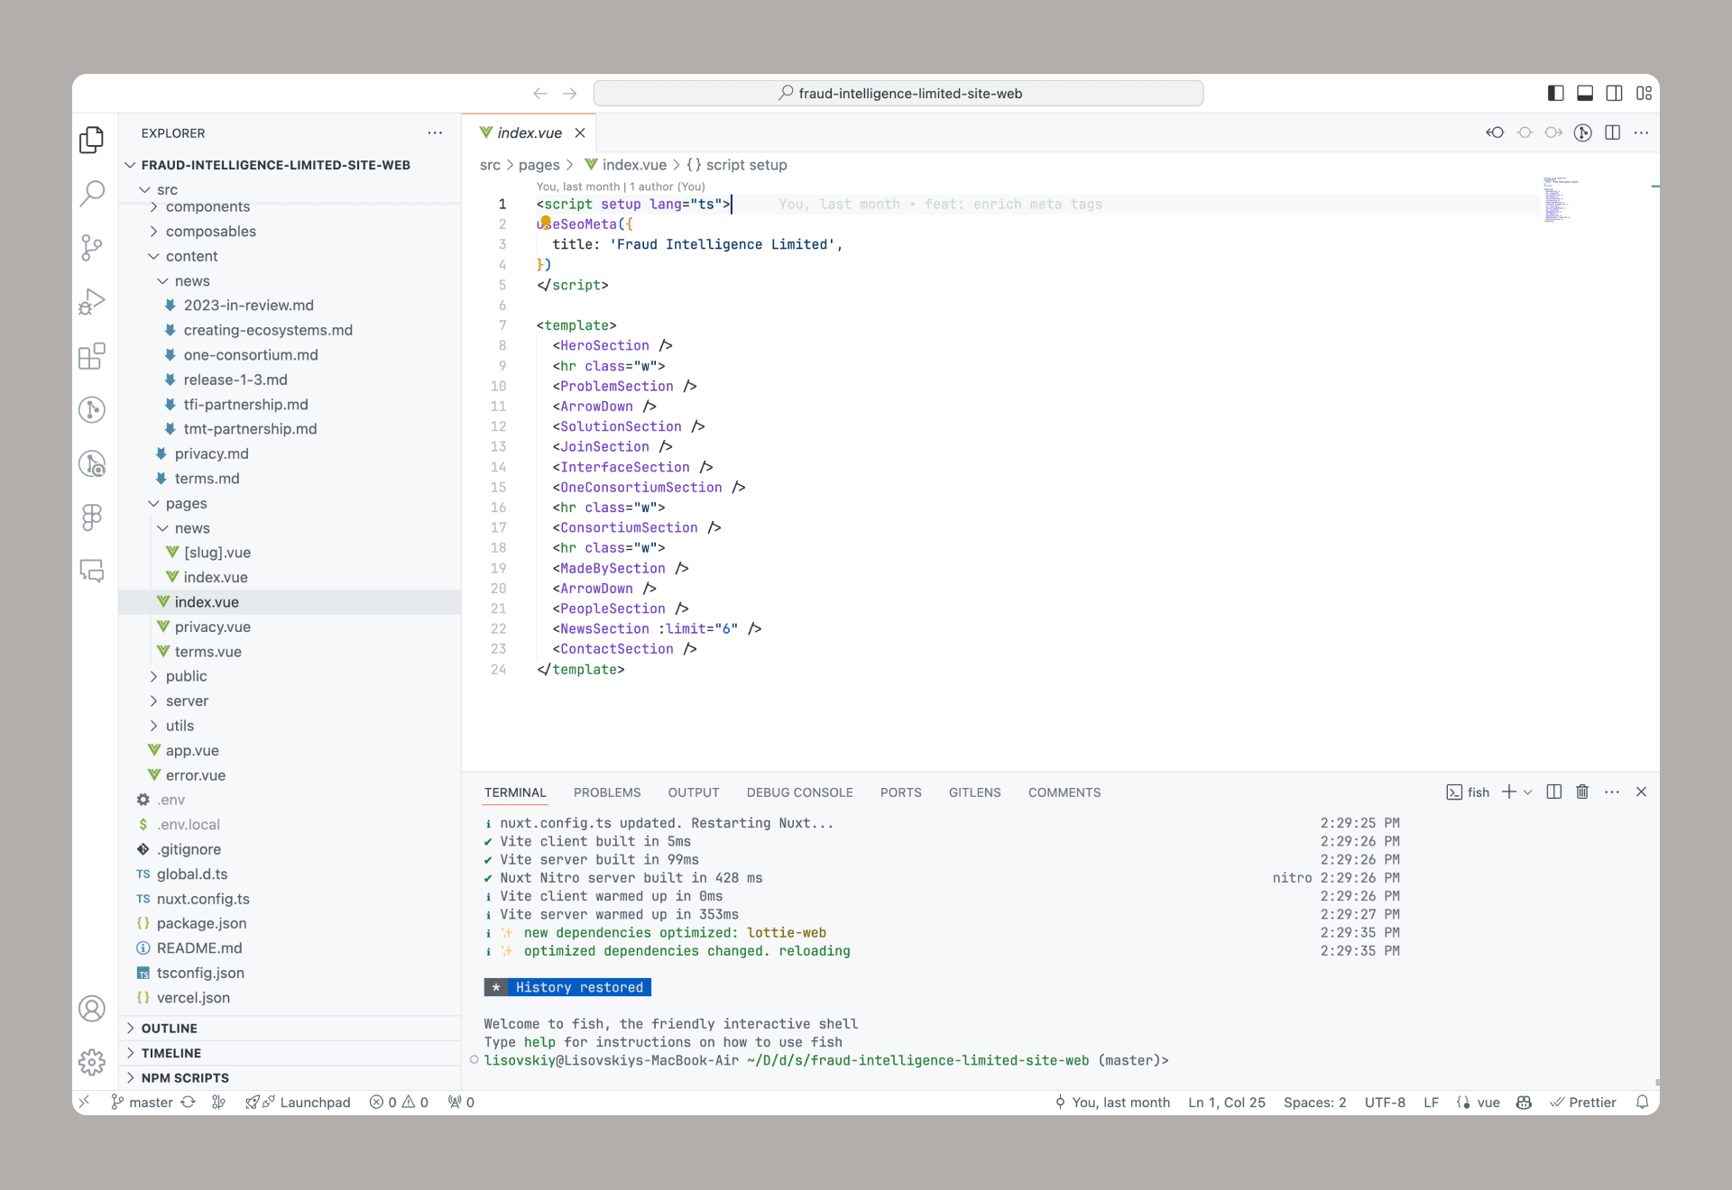Close the terminal panel
The height and width of the screenshot is (1190, 1732).
click(1642, 792)
